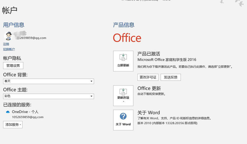Expand the Office 背景 dropdown showing 春天
Viewport: 247px width, 144px height.
click(x=48, y=81)
